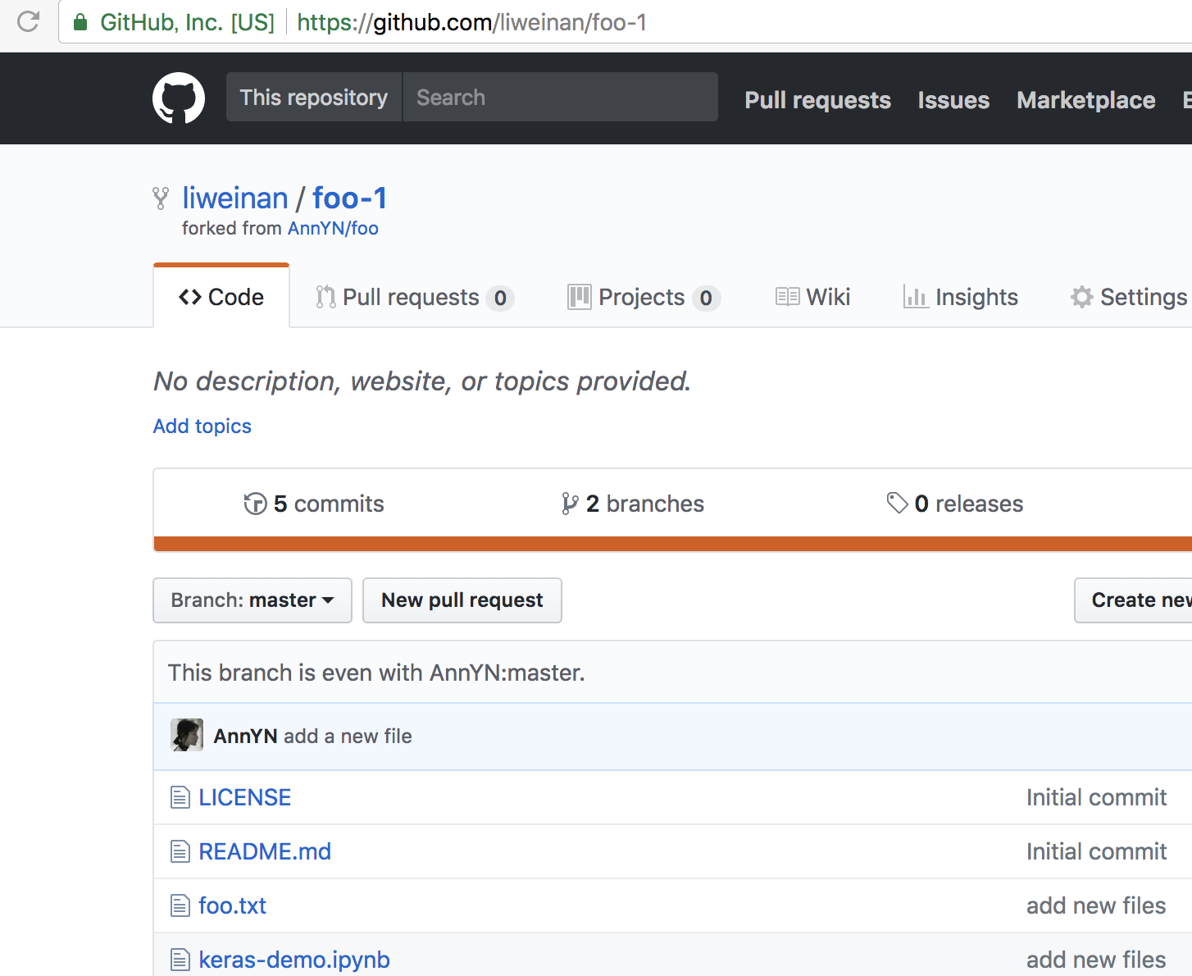Click the Pull requests tab counter badge
Viewport: 1192px width, 976px height.
click(500, 298)
